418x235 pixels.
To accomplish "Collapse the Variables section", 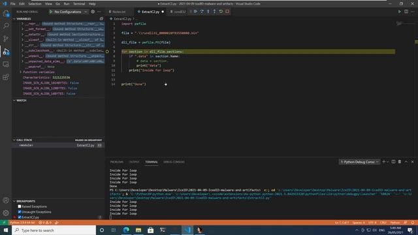I will click(x=24, y=19).
